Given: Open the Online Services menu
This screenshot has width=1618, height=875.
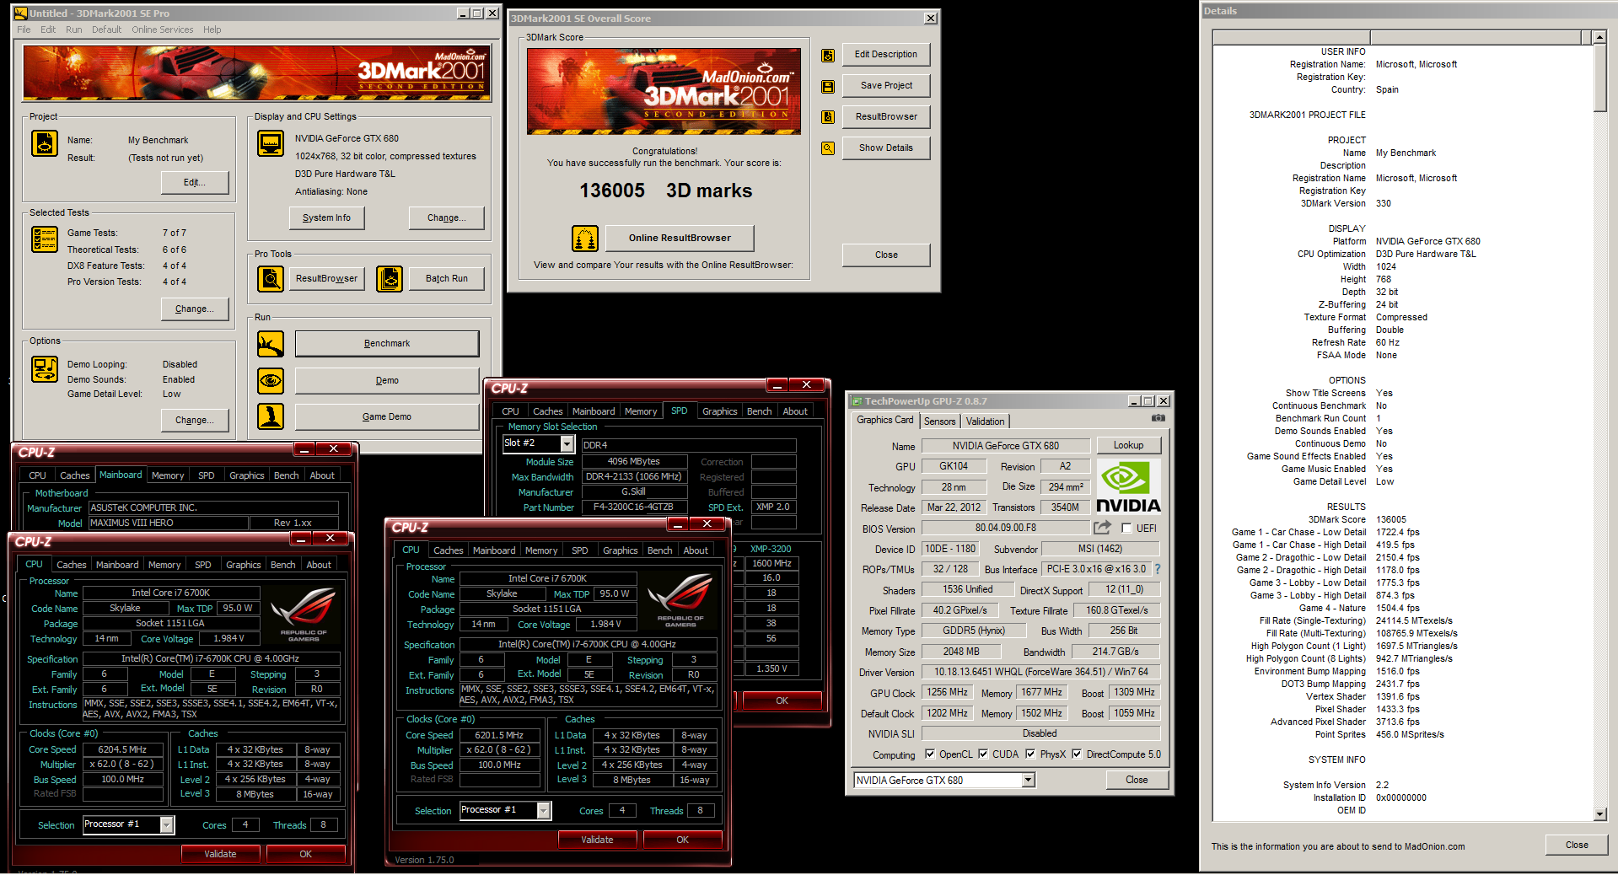Looking at the screenshot, I should pos(162,30).
